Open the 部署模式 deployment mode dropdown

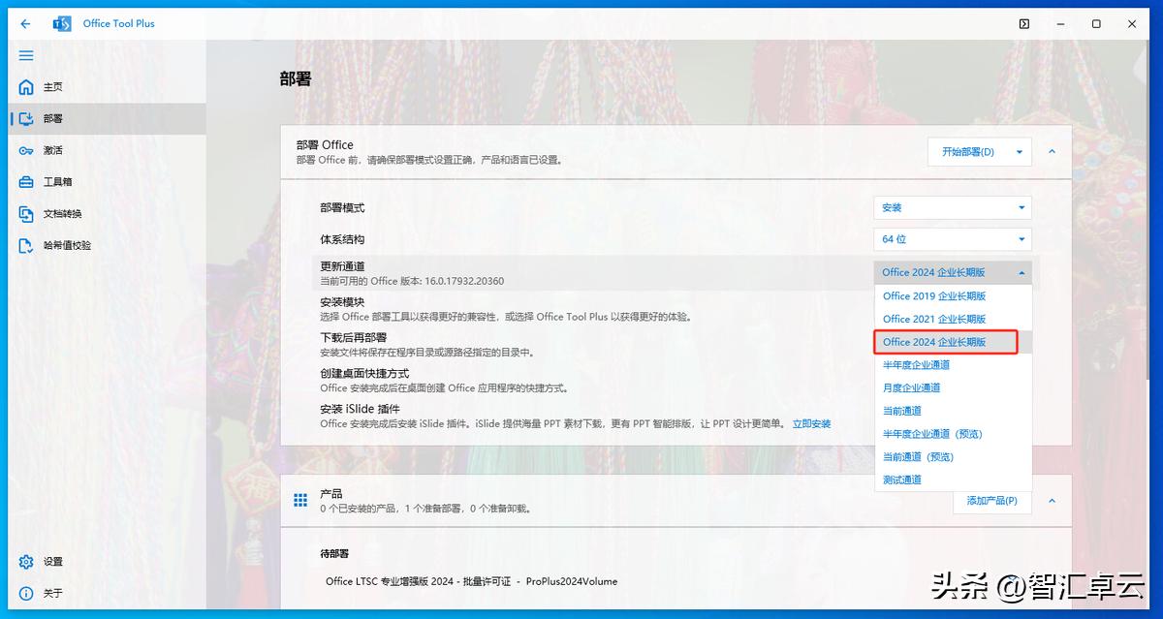click(x=952, y=206)
